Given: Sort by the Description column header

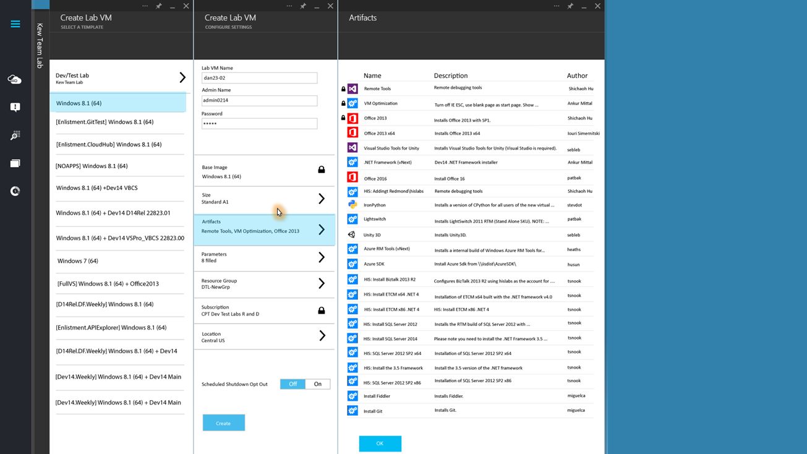Looking at the screenshot, I should (x=451, y=75).
